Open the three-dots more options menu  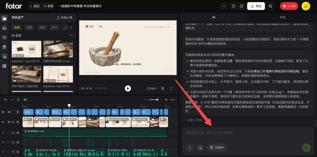(224, 6)
